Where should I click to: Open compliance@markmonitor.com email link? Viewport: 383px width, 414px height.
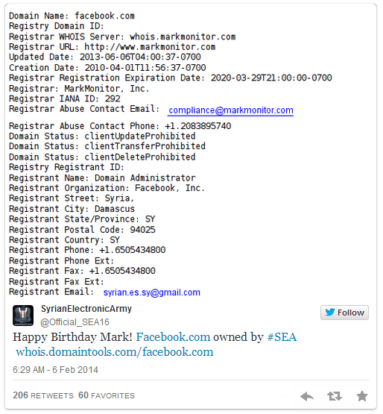(231, 110)
